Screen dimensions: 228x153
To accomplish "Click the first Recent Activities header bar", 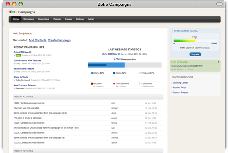I will 88,97.
